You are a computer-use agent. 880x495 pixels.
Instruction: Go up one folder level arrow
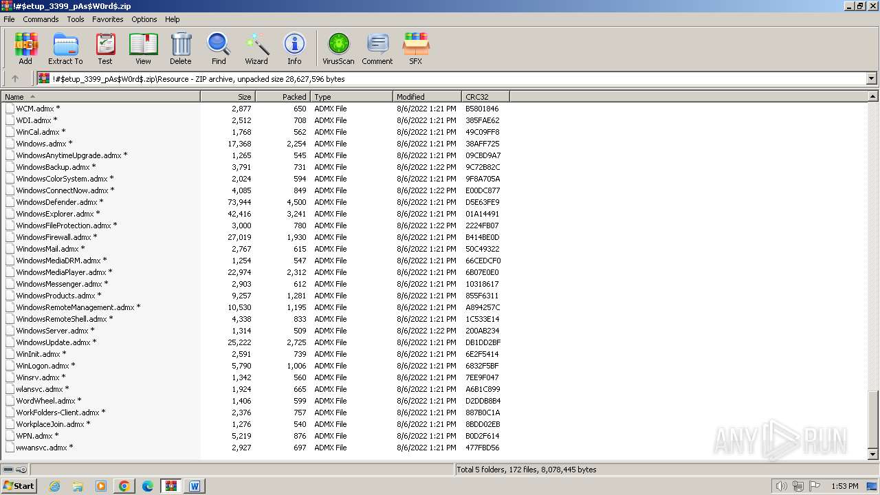pos(15,78)
